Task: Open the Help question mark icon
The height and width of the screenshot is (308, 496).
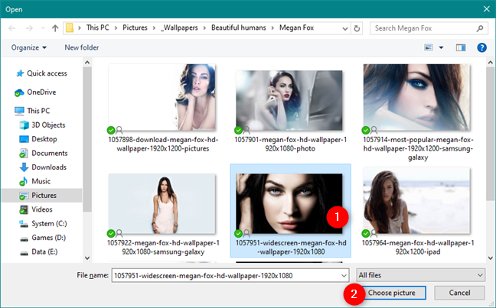Action: pyautogui.click(x=481, y=47)
